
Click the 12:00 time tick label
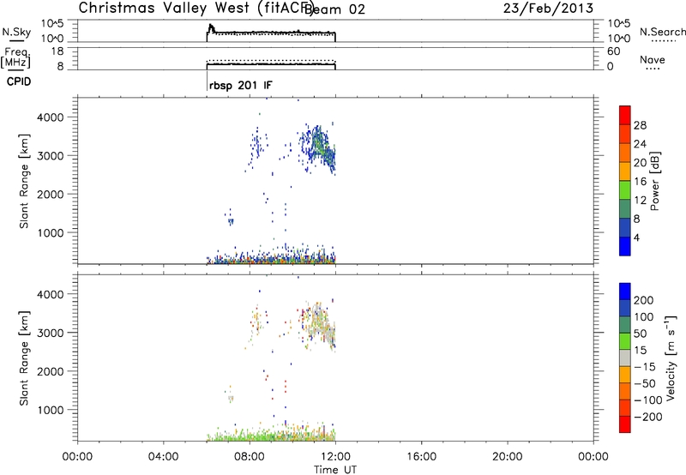pos(335,457)
